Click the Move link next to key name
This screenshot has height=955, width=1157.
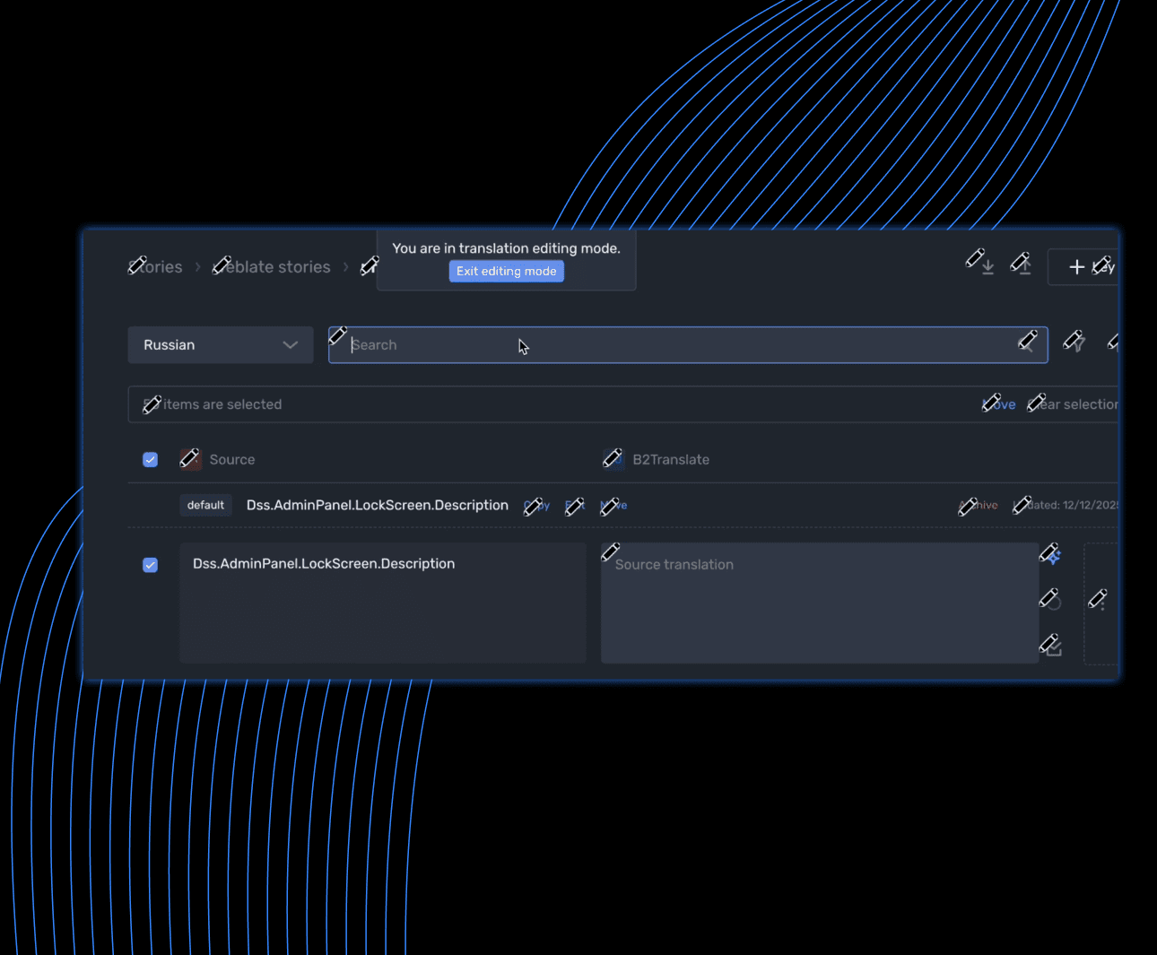click(613, 506)
